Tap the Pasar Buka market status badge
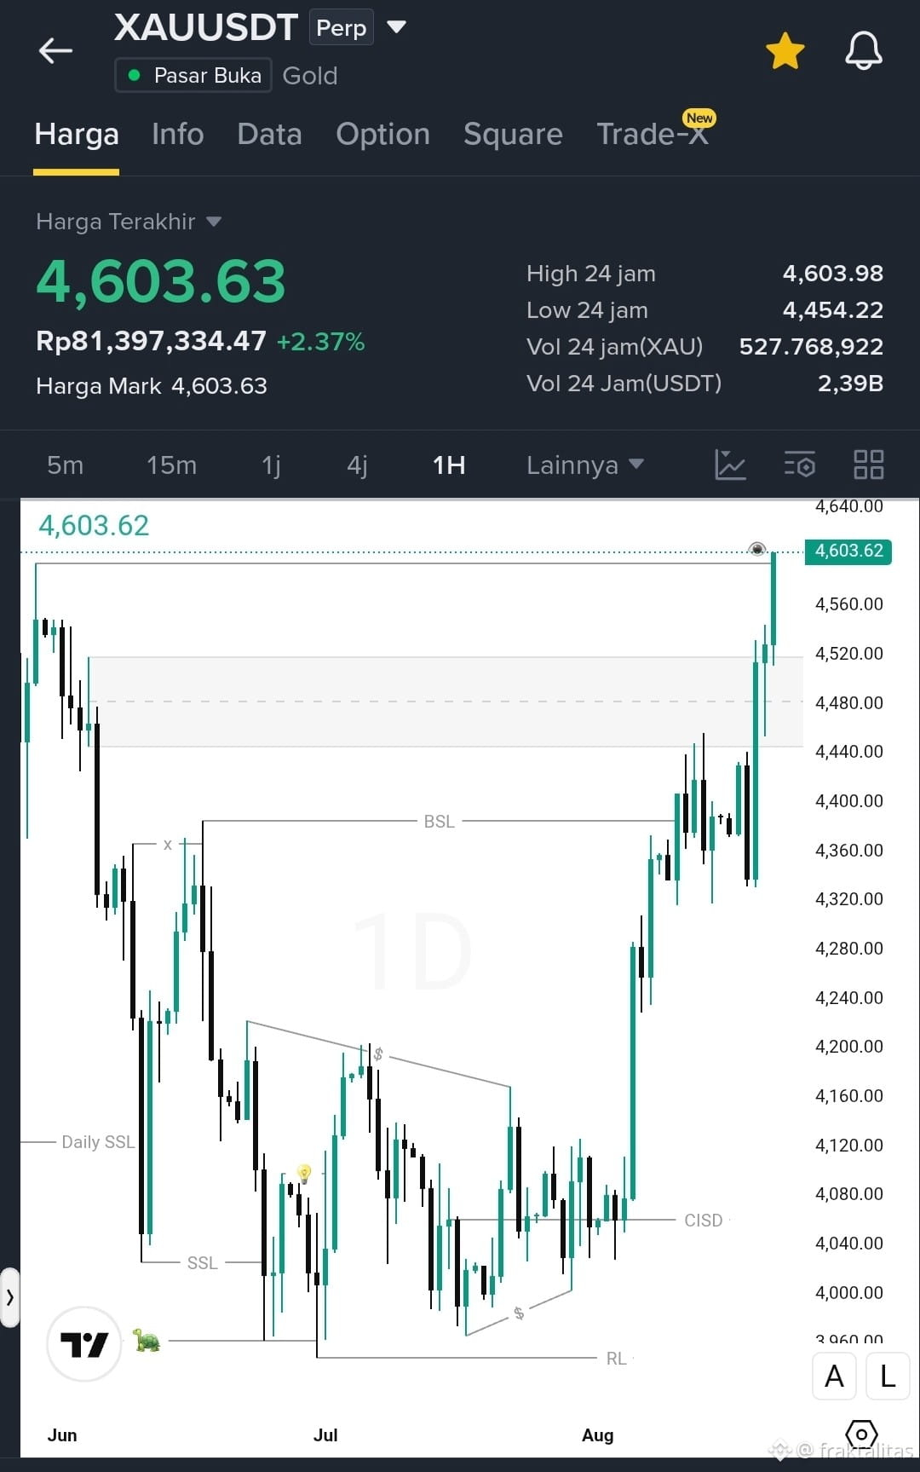The width and height of the screenshot is (920, 1472). point(193,75)
